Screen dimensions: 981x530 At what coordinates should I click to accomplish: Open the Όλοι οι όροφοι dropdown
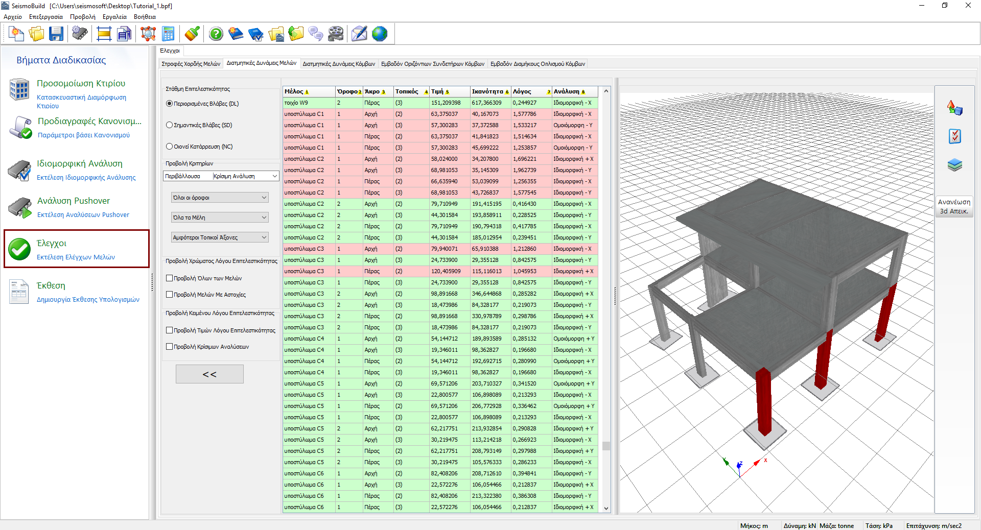[220, 198]
